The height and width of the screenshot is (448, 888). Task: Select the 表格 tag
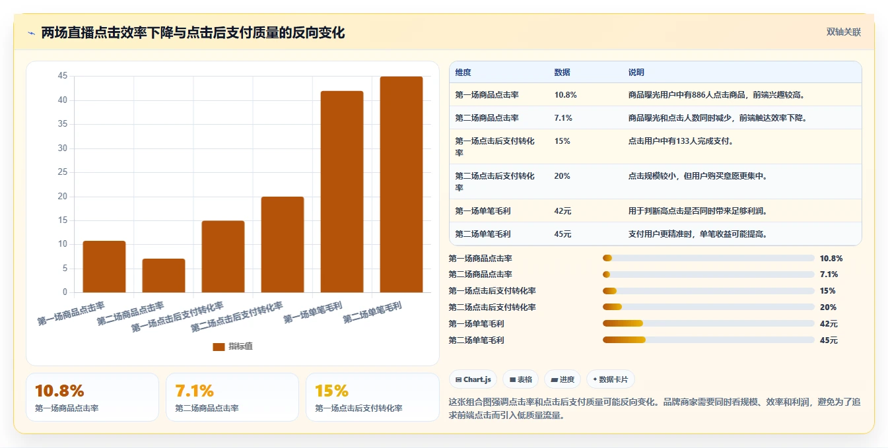coord(521,379)
